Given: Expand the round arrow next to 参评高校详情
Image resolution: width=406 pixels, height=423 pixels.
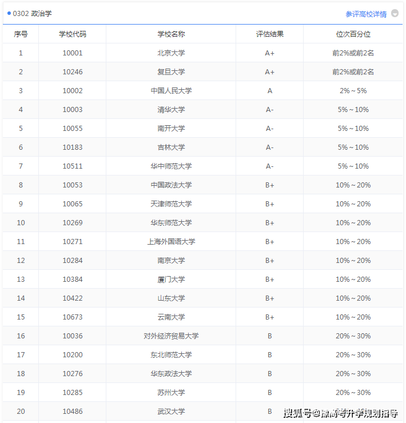Looking at the screenshot, I should pos(395,13).
